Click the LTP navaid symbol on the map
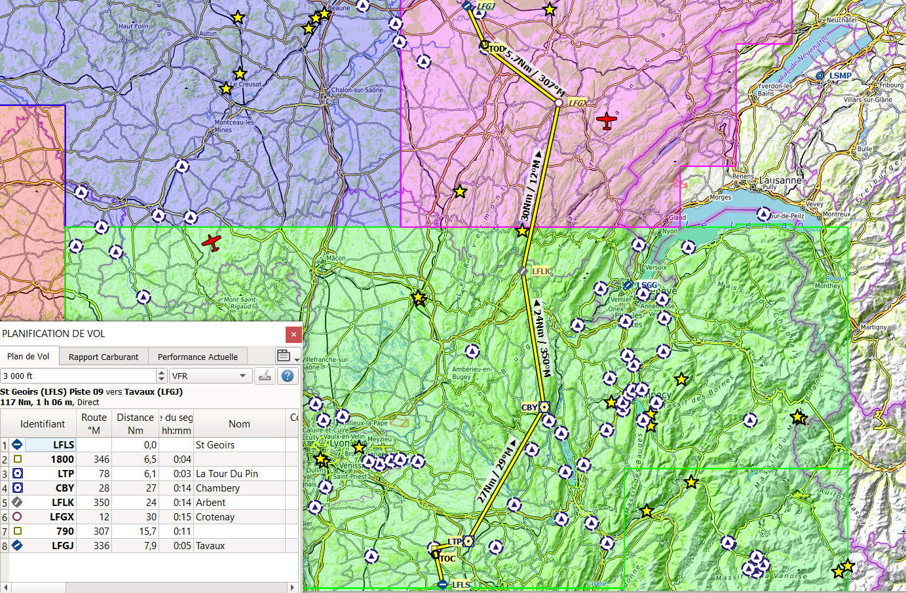 468,541
